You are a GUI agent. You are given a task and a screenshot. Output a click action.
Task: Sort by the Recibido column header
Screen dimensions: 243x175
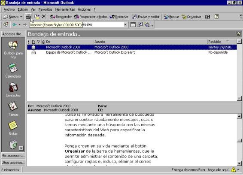pos(222,42)
